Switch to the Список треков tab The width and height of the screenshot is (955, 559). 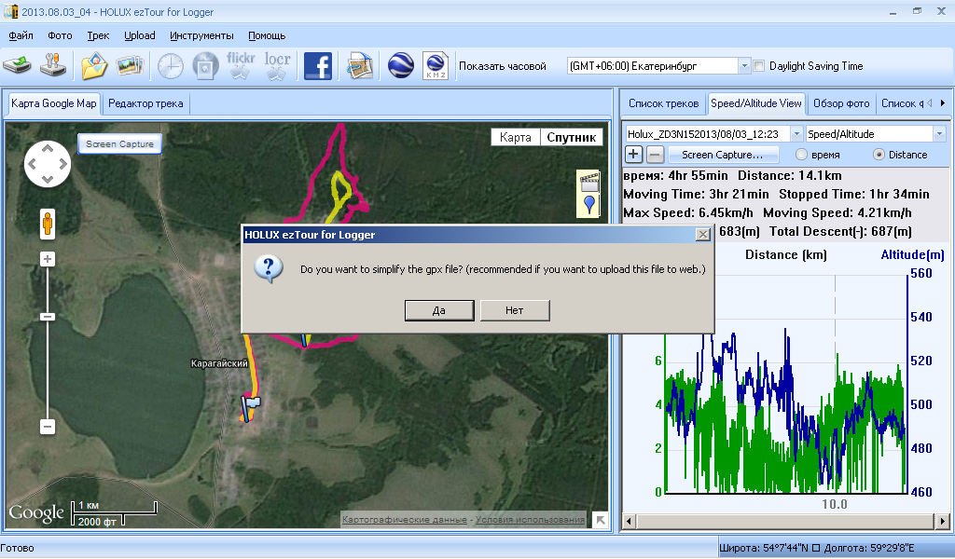coord(663,103)
